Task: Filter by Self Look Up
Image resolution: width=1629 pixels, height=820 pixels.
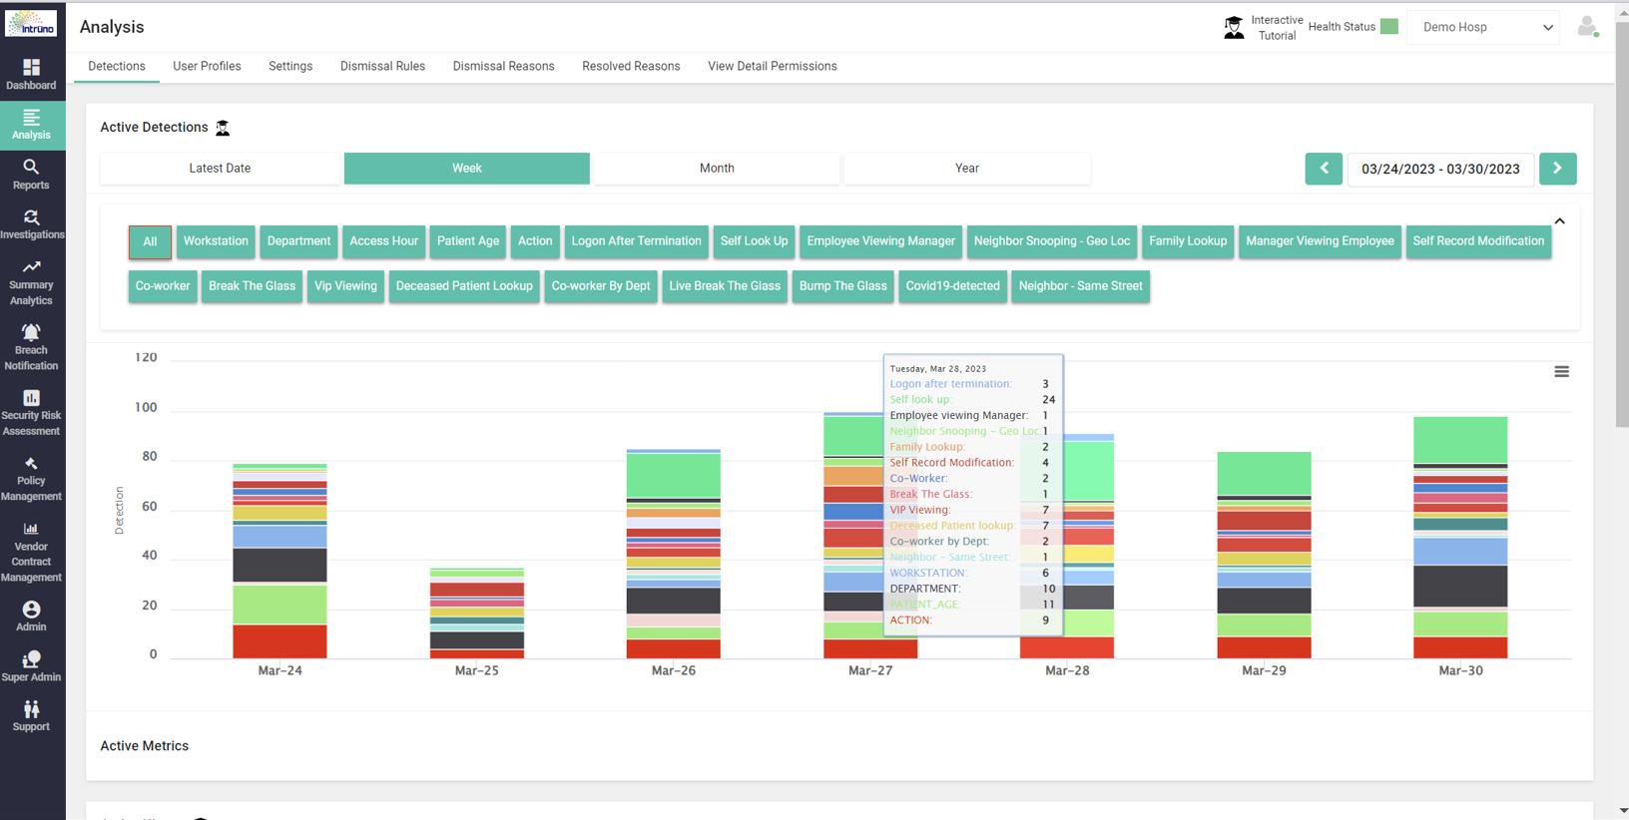Action: point(754,241)
